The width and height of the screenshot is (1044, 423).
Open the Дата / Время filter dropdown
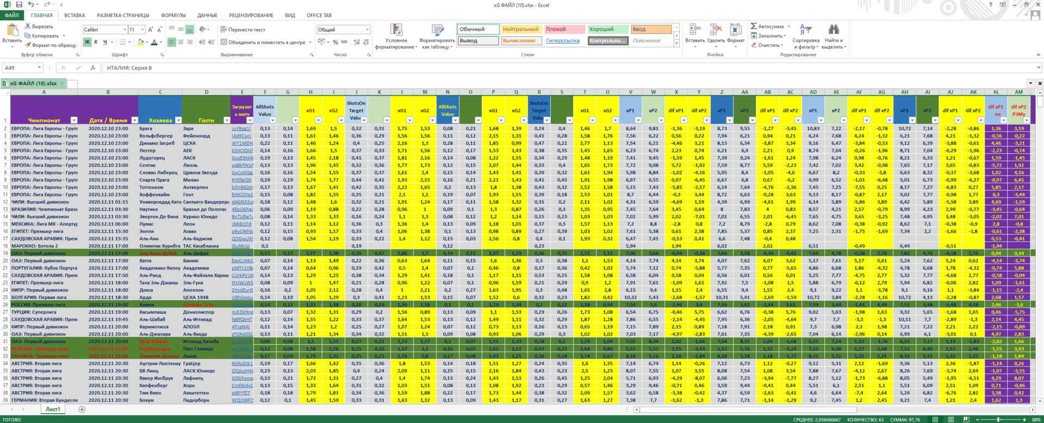click(x=134, y=120)
